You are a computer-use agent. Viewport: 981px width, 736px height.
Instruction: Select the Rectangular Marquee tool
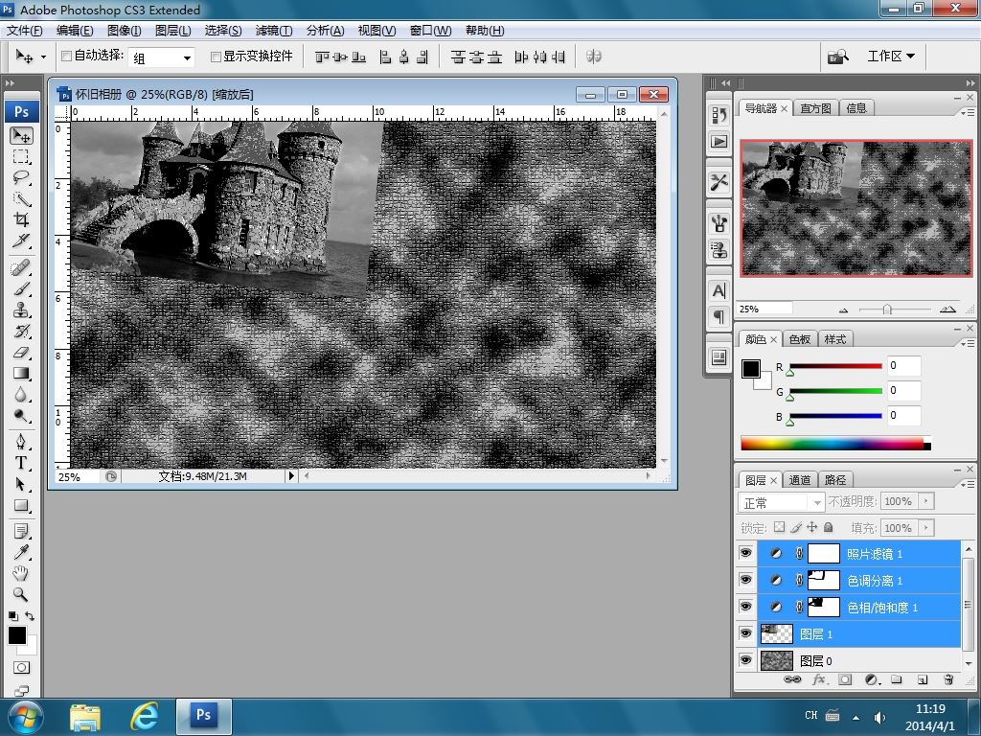tap(21, 157)
